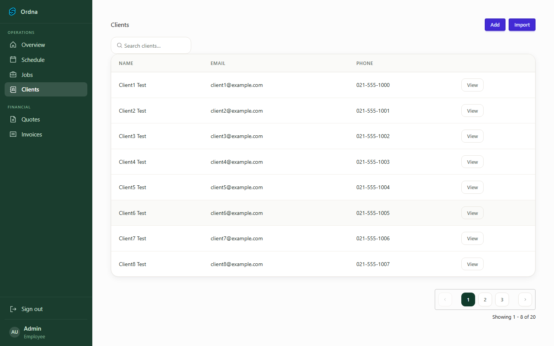
Task: Open the View button for Client3 Test
Action: (x=472, y=136)
